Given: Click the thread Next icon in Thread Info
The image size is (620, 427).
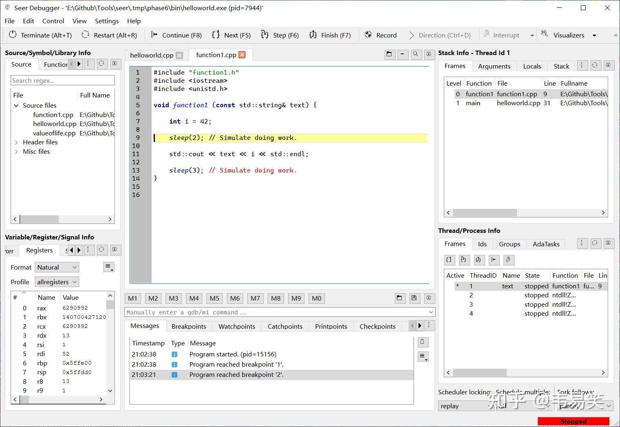Looking at the screenshot, I should 449,259.
